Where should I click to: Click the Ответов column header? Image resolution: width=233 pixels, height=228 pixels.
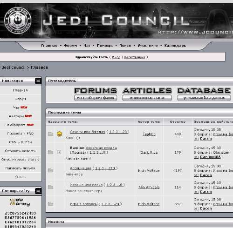tap(178, 122)
